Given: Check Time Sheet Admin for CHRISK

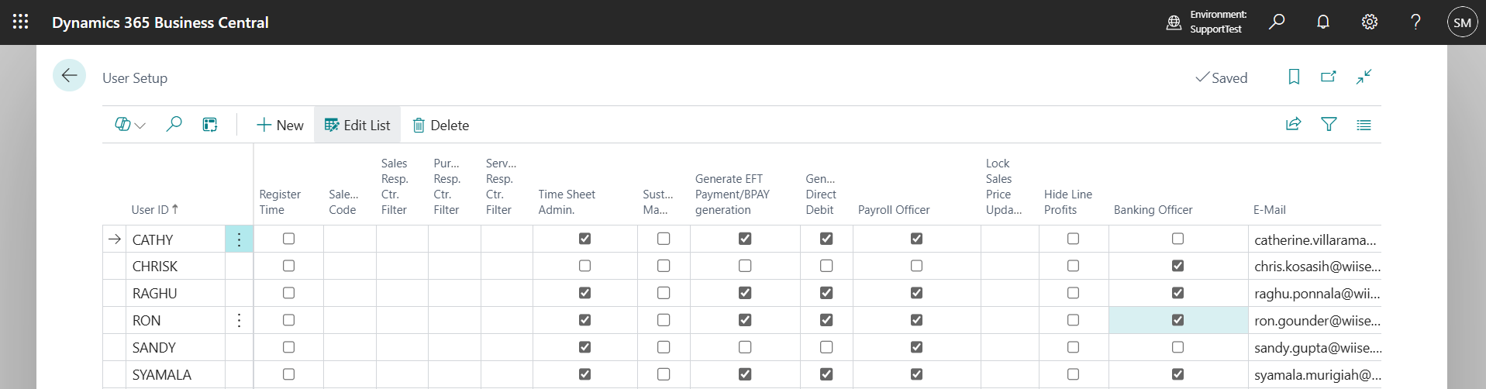Looking at the screenshot, I should point(584,266).
